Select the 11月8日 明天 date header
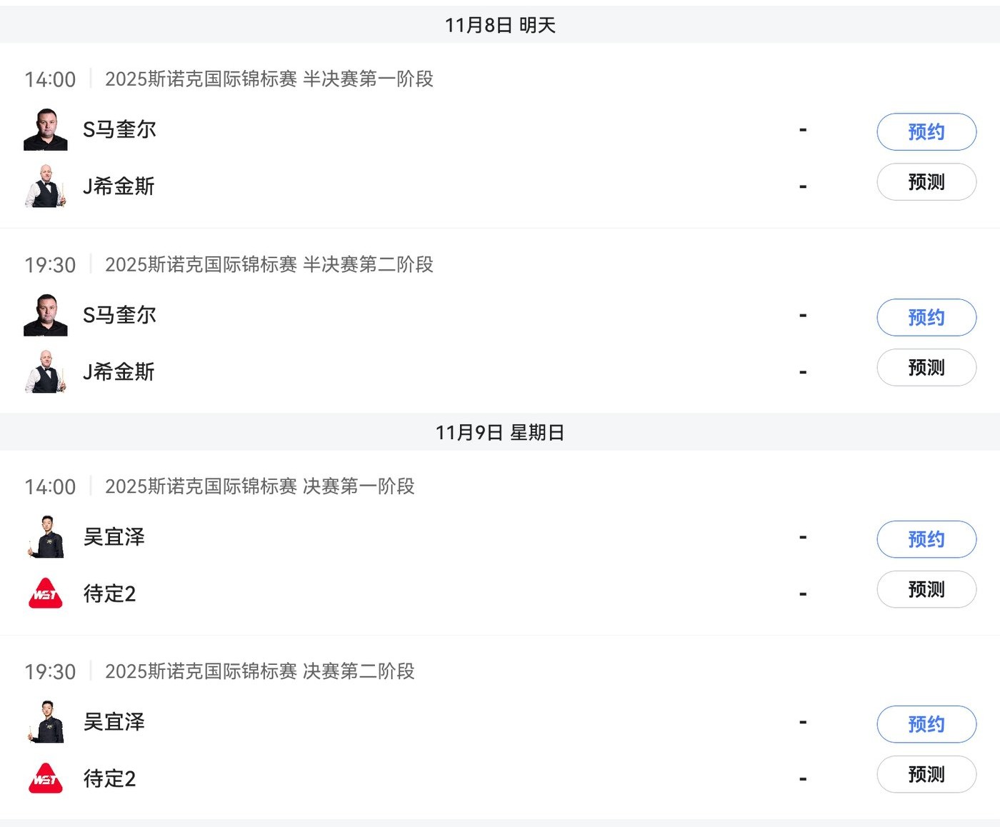This screenshot has height=827, width=1000. pyautogui.click(x=500, y=25)
